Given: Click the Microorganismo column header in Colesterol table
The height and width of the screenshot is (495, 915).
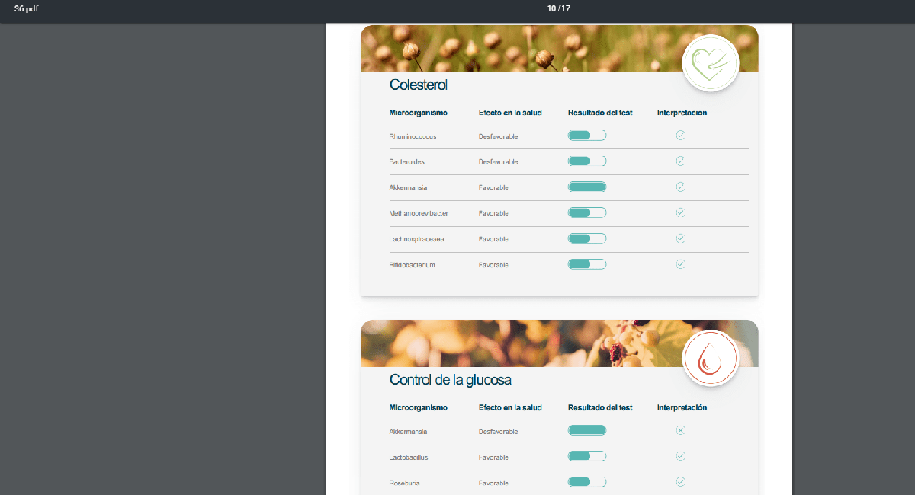Looking at the screenshot, I should pyautogui.click(x=418, y=113).
